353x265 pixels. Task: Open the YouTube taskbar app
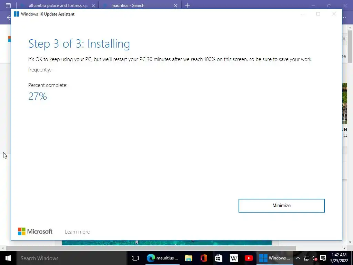click(x=249, y=258)
